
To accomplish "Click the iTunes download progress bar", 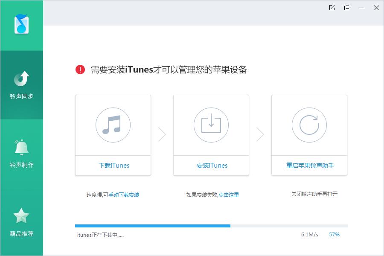I will click(212, 226).
